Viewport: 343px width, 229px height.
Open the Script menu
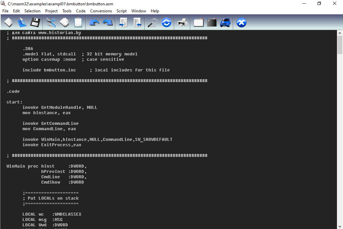[122, 11]
